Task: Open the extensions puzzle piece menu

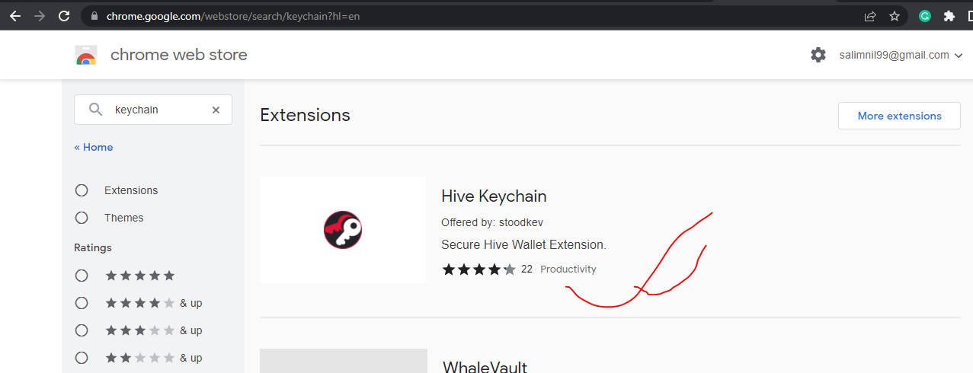Action: [949, 15]
